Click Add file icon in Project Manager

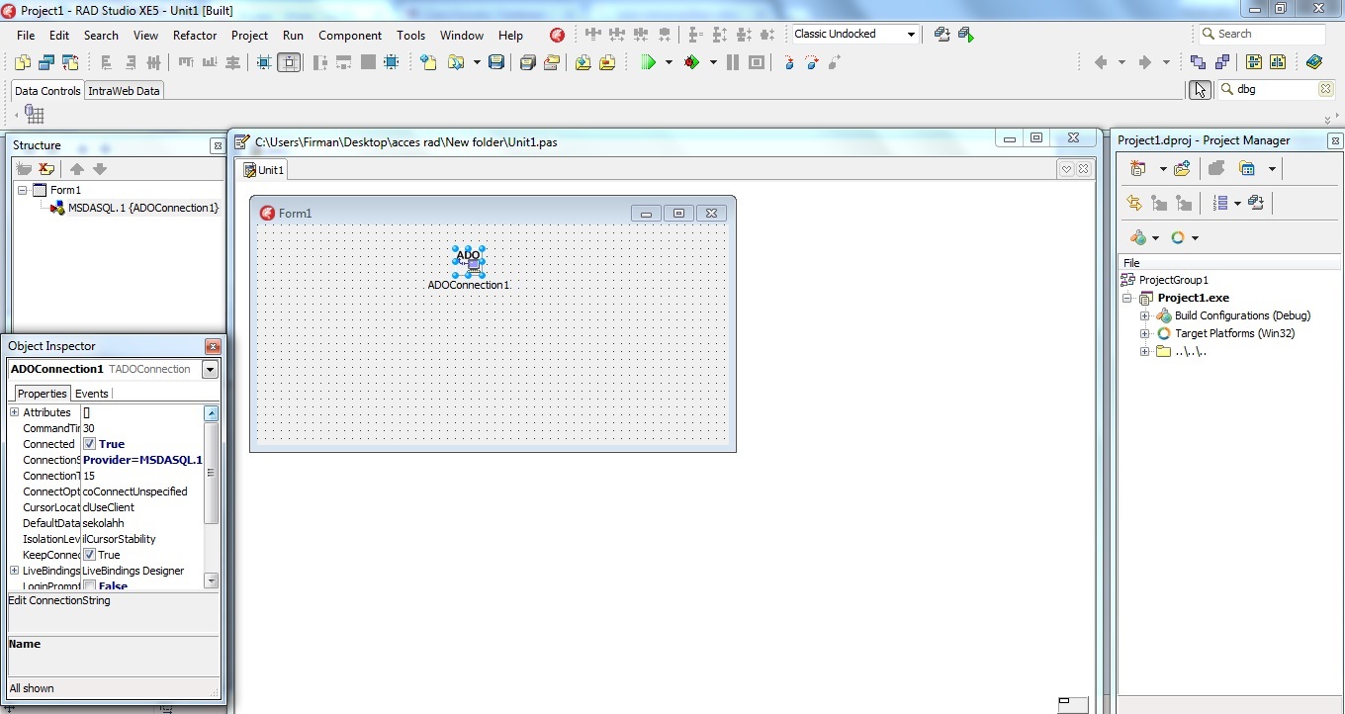[x=1183, y=169]
